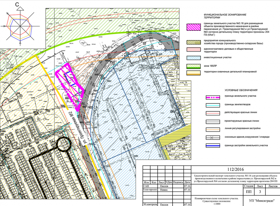Image resolution: width=280 pixels, height=206 pixels.
Task: Click the cyan 'границы землеотводов' line symbol
Action: [x=213, y=105]
